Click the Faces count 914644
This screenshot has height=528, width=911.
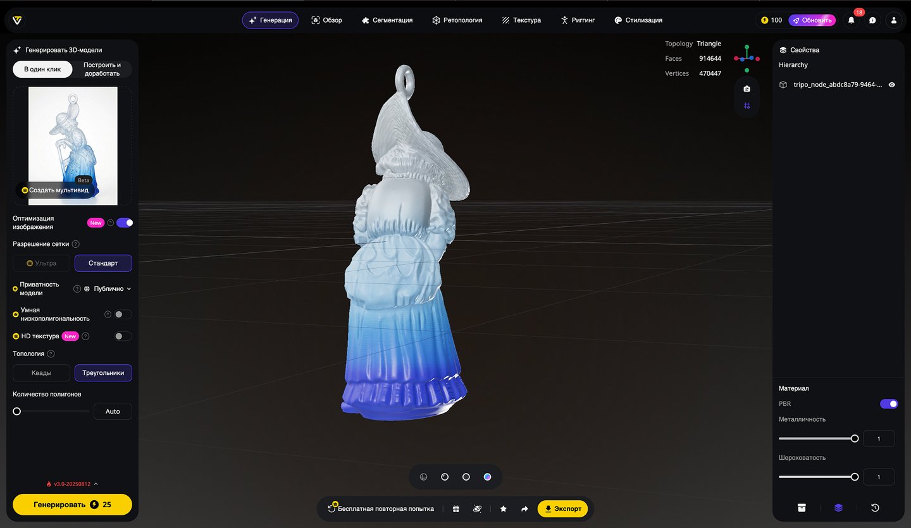tap(710, 58)
